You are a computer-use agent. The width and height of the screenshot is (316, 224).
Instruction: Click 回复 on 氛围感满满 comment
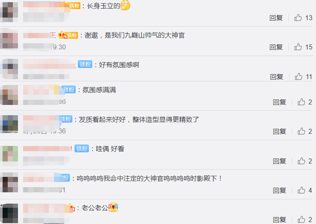280,102
